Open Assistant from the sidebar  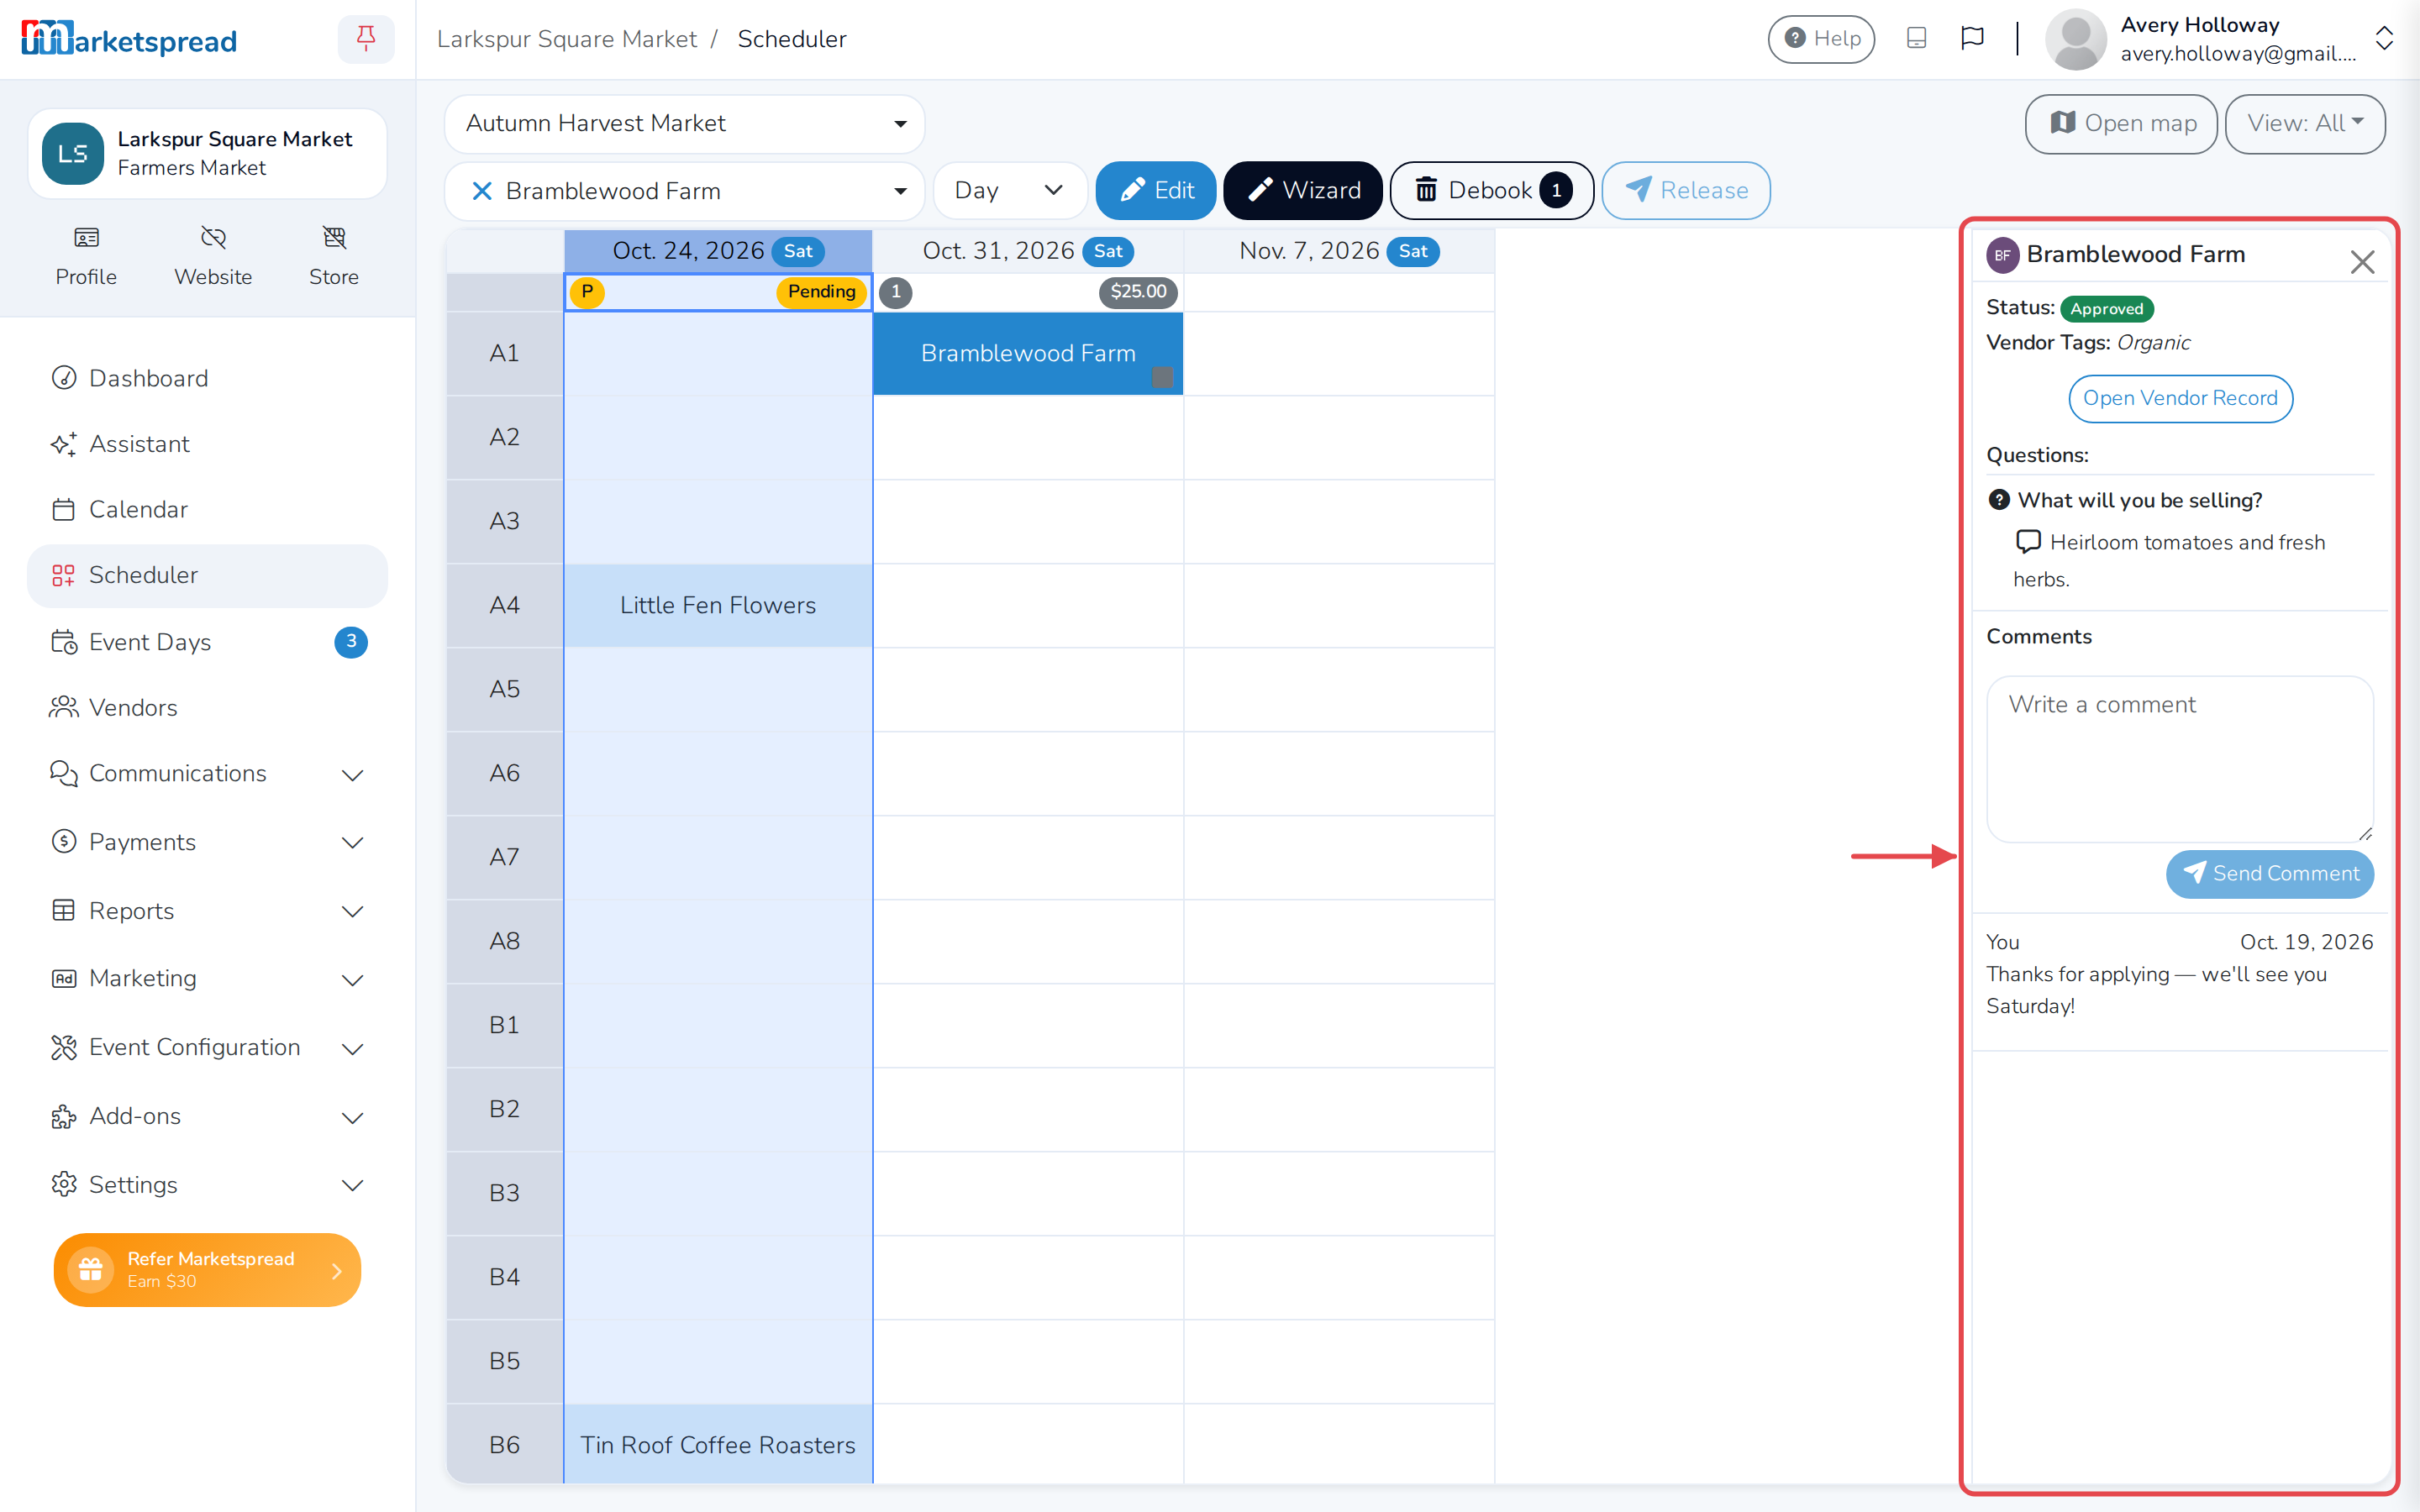click(x=207, y=444)
